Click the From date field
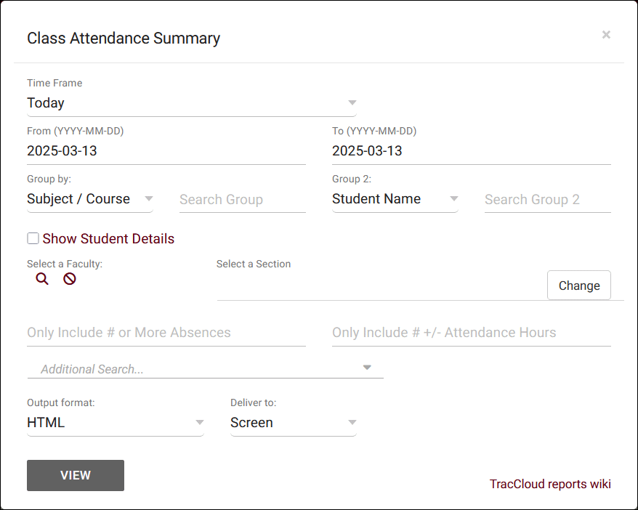The image size is (638, 510). pos(166,151)
